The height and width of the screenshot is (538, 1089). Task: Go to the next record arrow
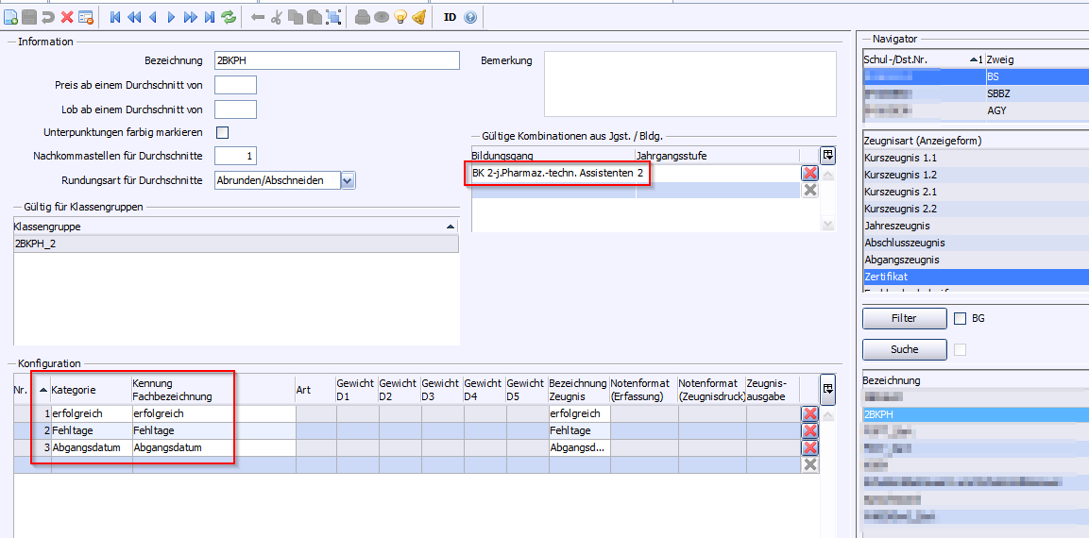[171, 16]
